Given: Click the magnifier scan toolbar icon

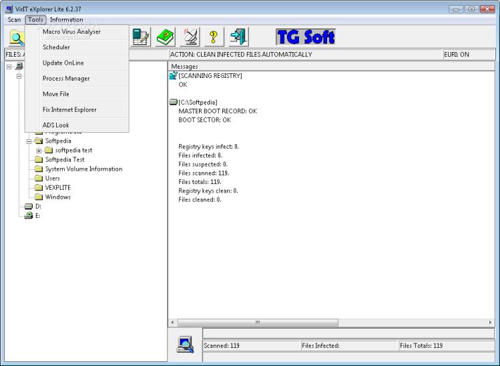Looking at the screenshot, I should click(x=17, y=38).
